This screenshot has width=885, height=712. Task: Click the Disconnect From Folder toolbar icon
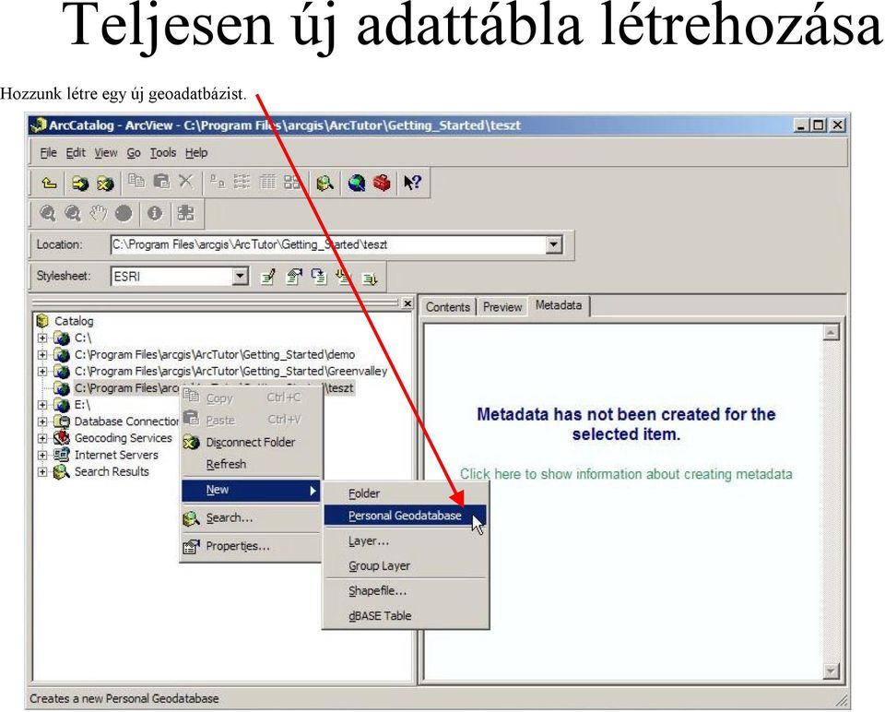click(x=105, y=183)
